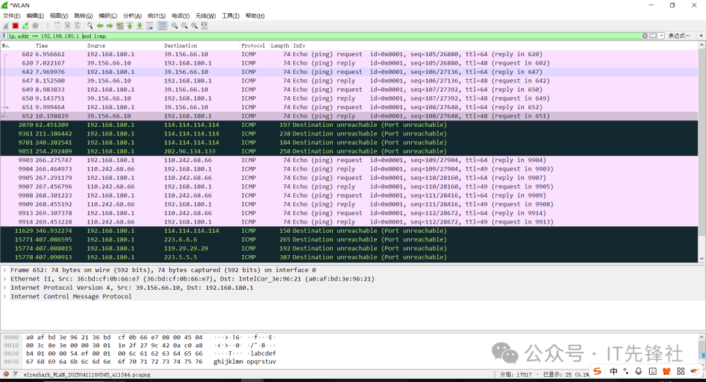The width and height of the screenshot is (706, 382).
Task: Click the 表达式 button
Action: coord(679,36)
